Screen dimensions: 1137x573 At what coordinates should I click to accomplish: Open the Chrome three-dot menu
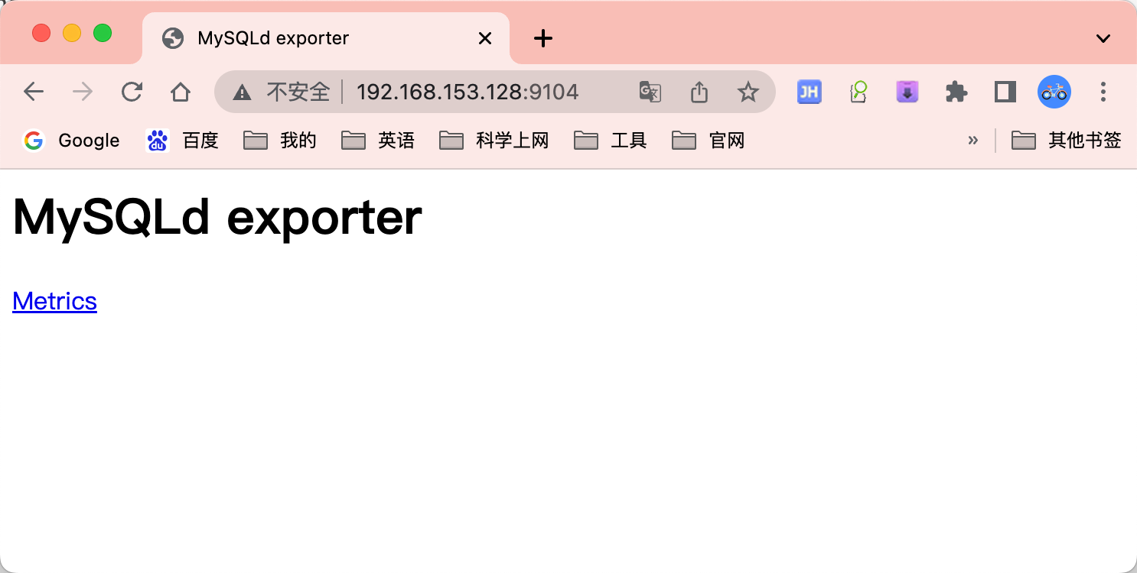click(1103, 92)
